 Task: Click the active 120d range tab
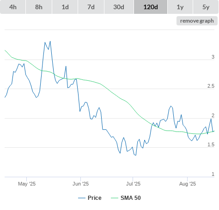(x=151, y=7)
